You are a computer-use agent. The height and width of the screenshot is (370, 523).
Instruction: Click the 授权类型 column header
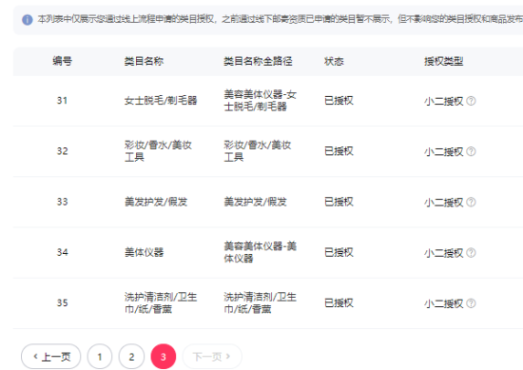coord(444,61)
